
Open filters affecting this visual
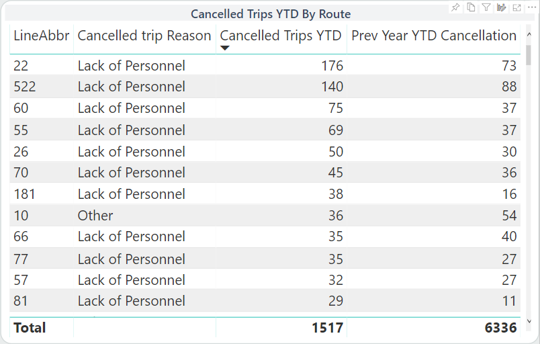click(x=486, y=7)
